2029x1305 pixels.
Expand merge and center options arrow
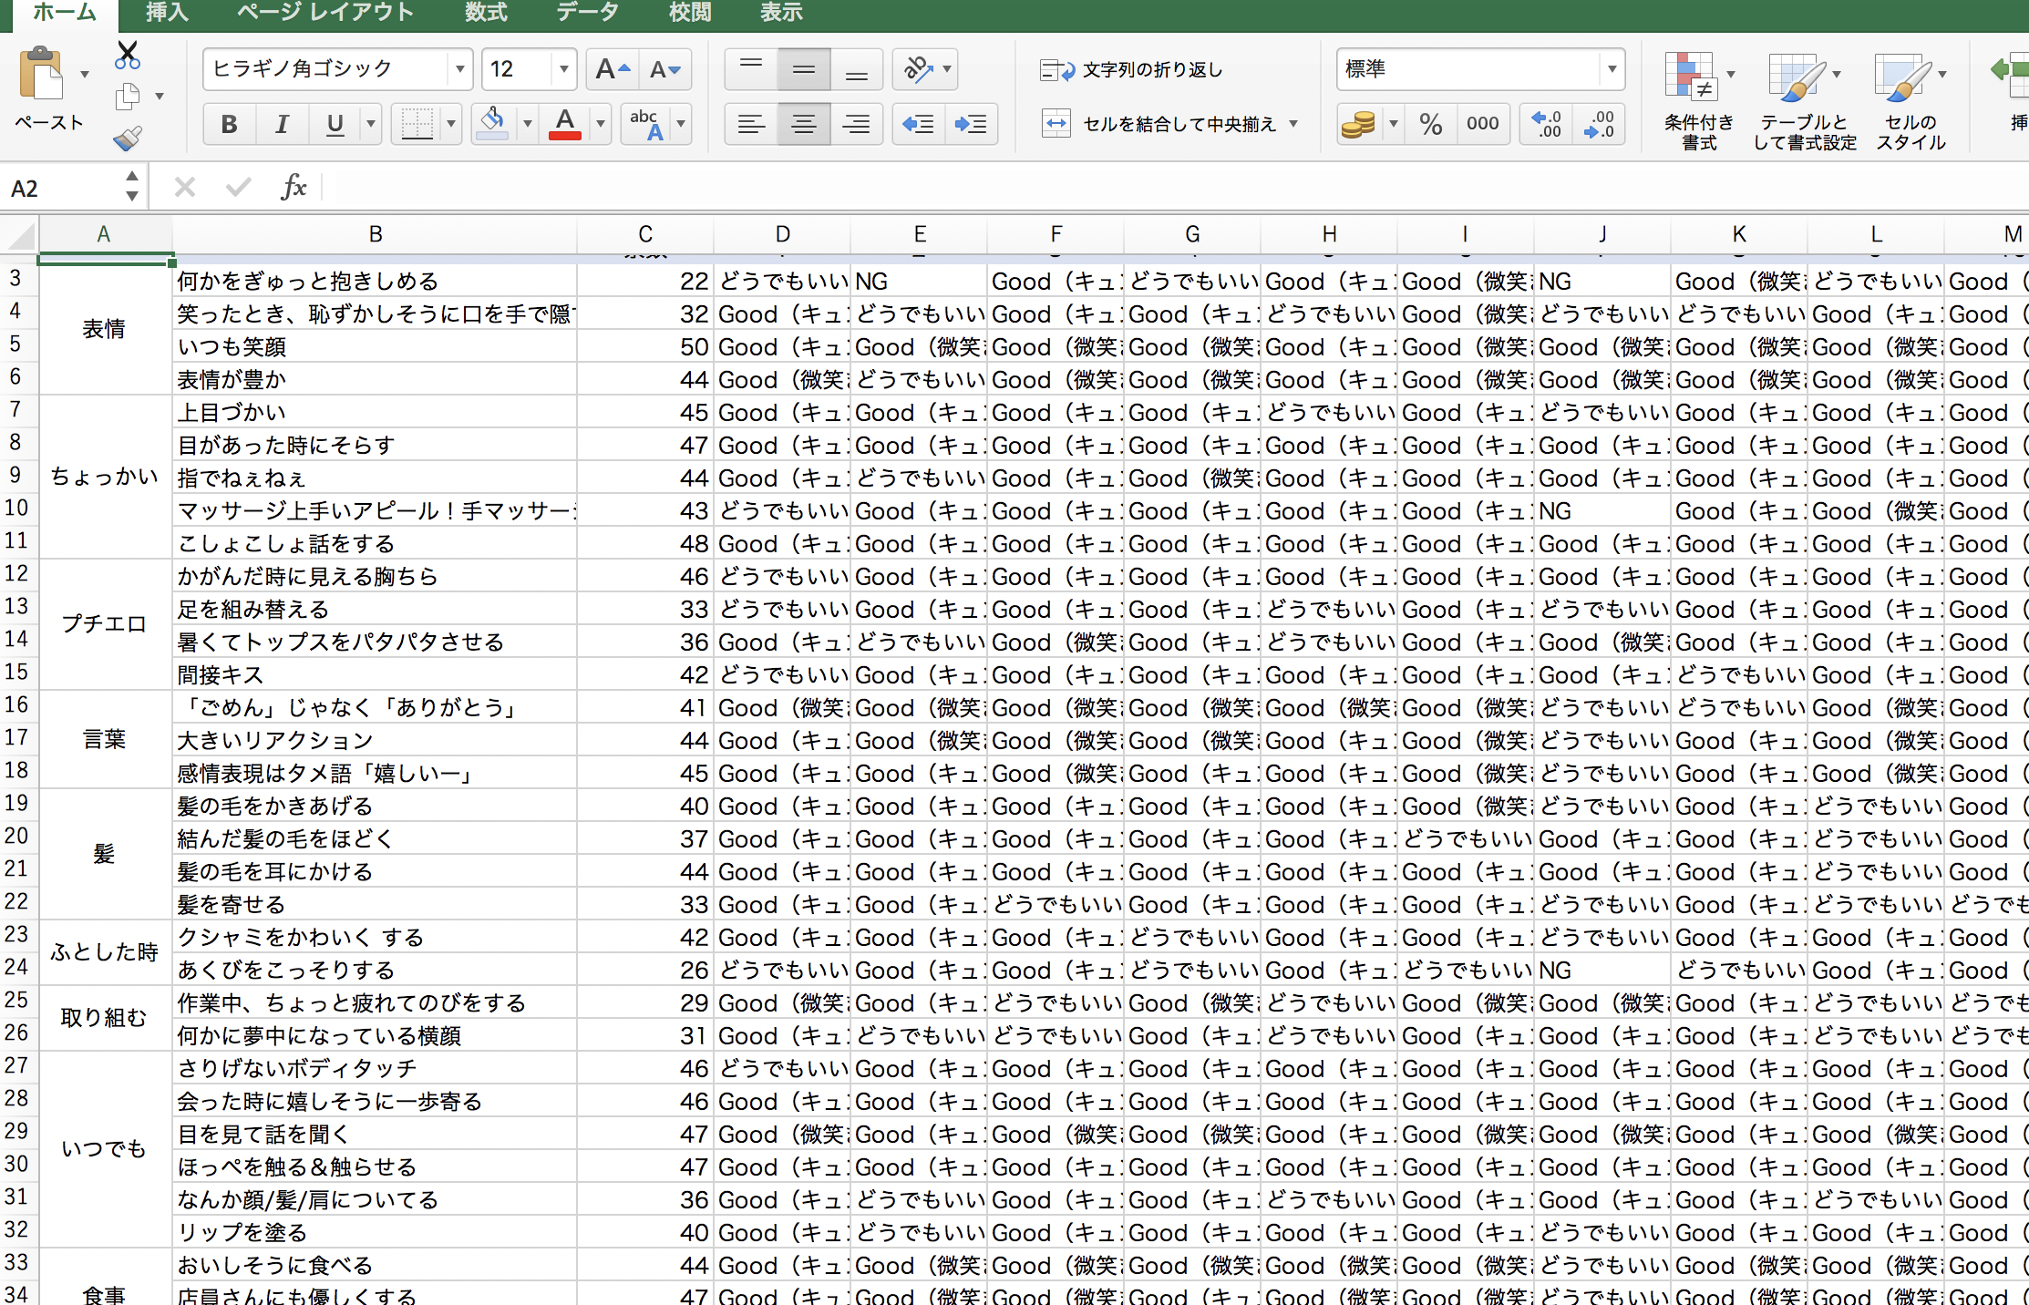point(1293,124)
